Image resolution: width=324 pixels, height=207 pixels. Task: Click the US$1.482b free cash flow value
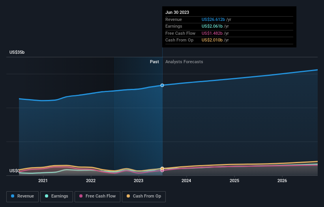tap(212, 33)
